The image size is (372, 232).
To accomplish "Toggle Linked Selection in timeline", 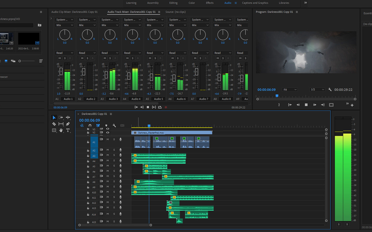I will [98, 126].
